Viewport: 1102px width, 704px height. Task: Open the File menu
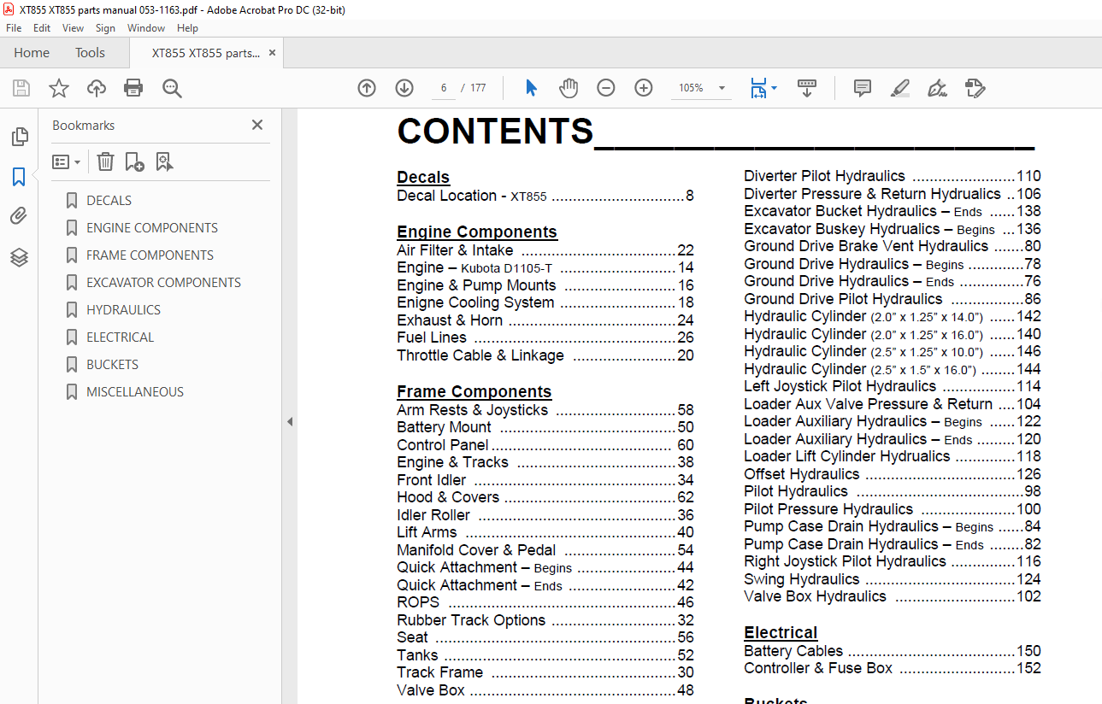(x=14, y=28)
